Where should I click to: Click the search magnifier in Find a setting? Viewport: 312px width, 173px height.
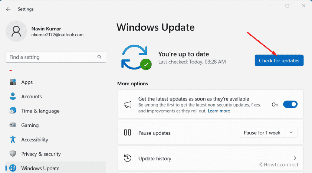click(x=99, y=57)
